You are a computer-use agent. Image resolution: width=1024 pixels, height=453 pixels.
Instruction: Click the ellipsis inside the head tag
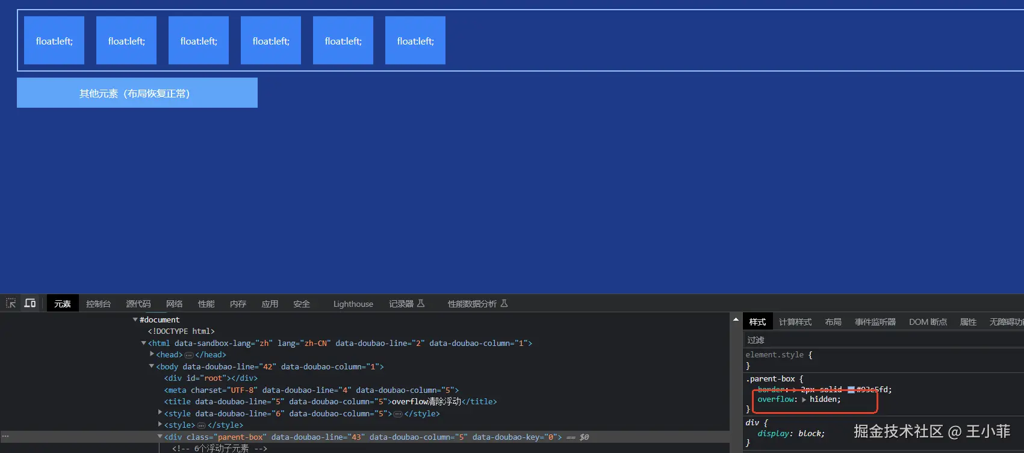(188, 355)
